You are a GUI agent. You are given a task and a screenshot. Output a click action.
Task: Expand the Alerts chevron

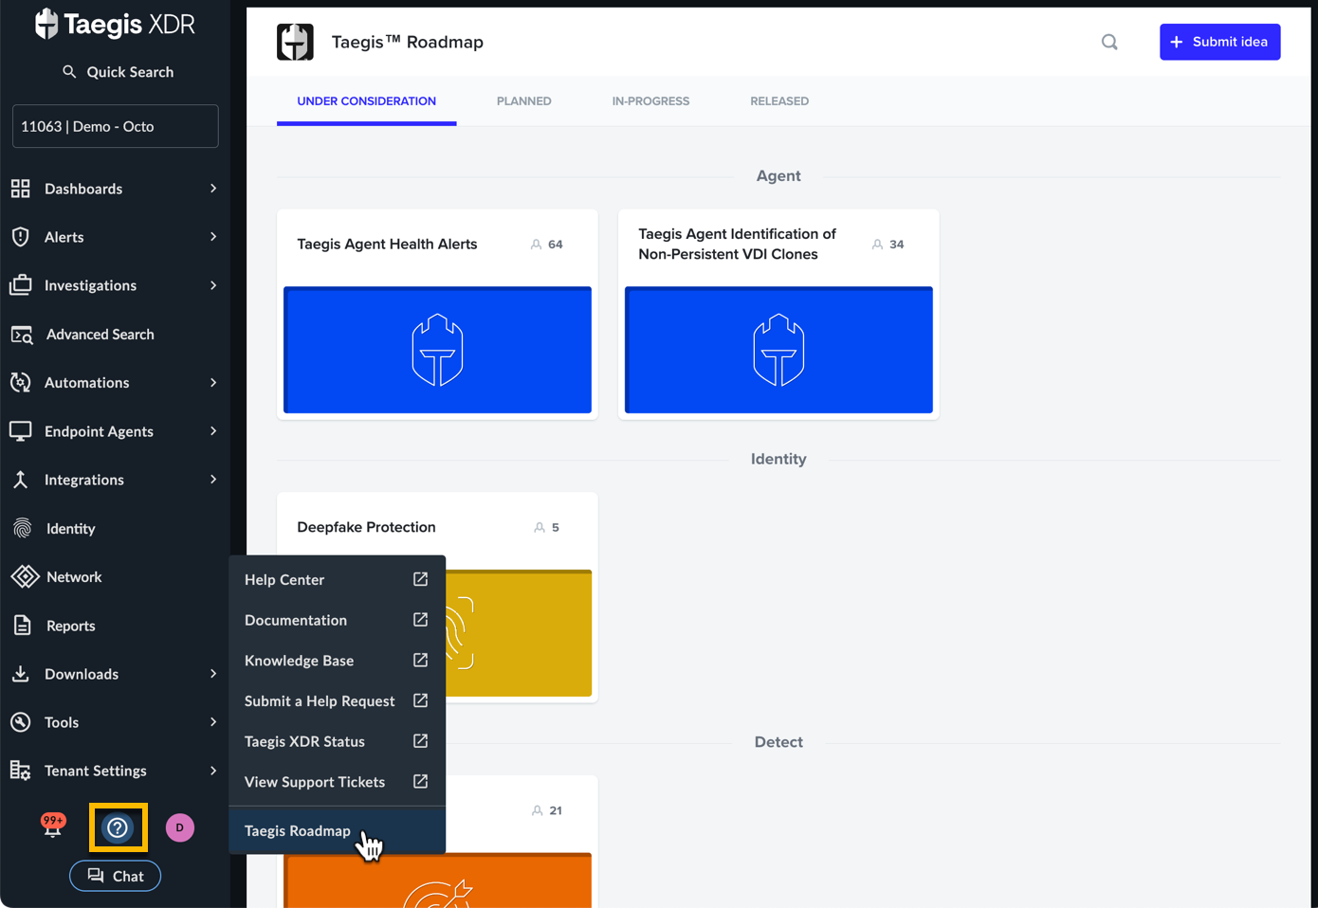(213, 237)
